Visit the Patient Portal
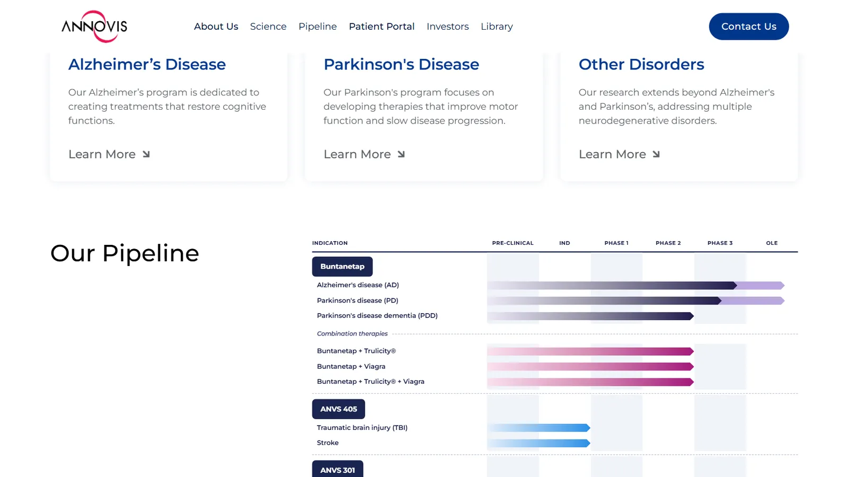This screenshot has width=848, height=477. 382,26
